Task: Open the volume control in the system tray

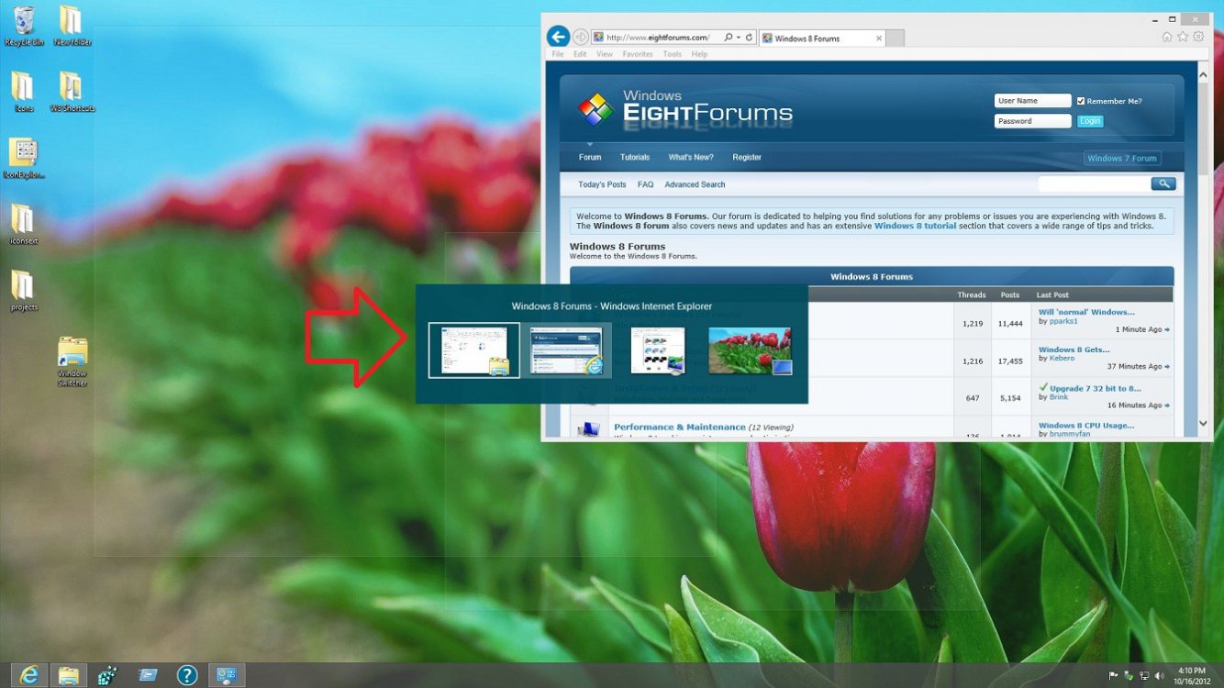Action: point(1159,676)
